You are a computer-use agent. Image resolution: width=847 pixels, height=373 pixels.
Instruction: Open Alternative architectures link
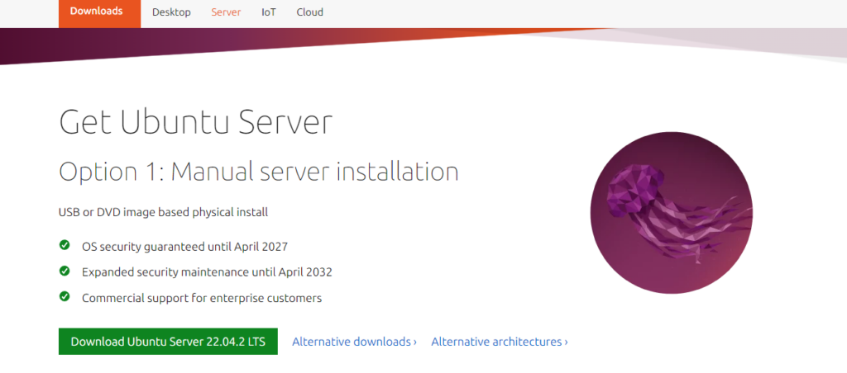pos(499,342)
